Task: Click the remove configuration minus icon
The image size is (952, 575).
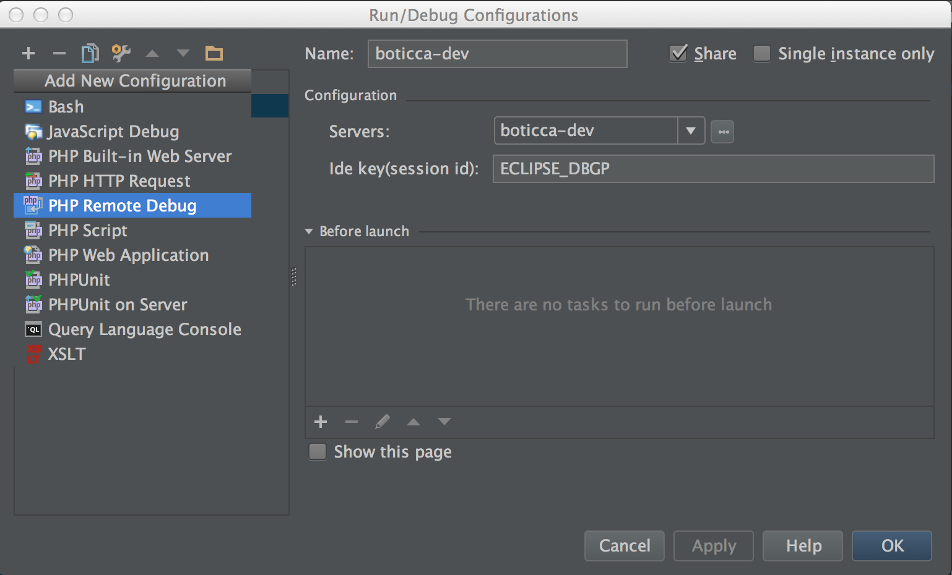Action: [59, 54]
